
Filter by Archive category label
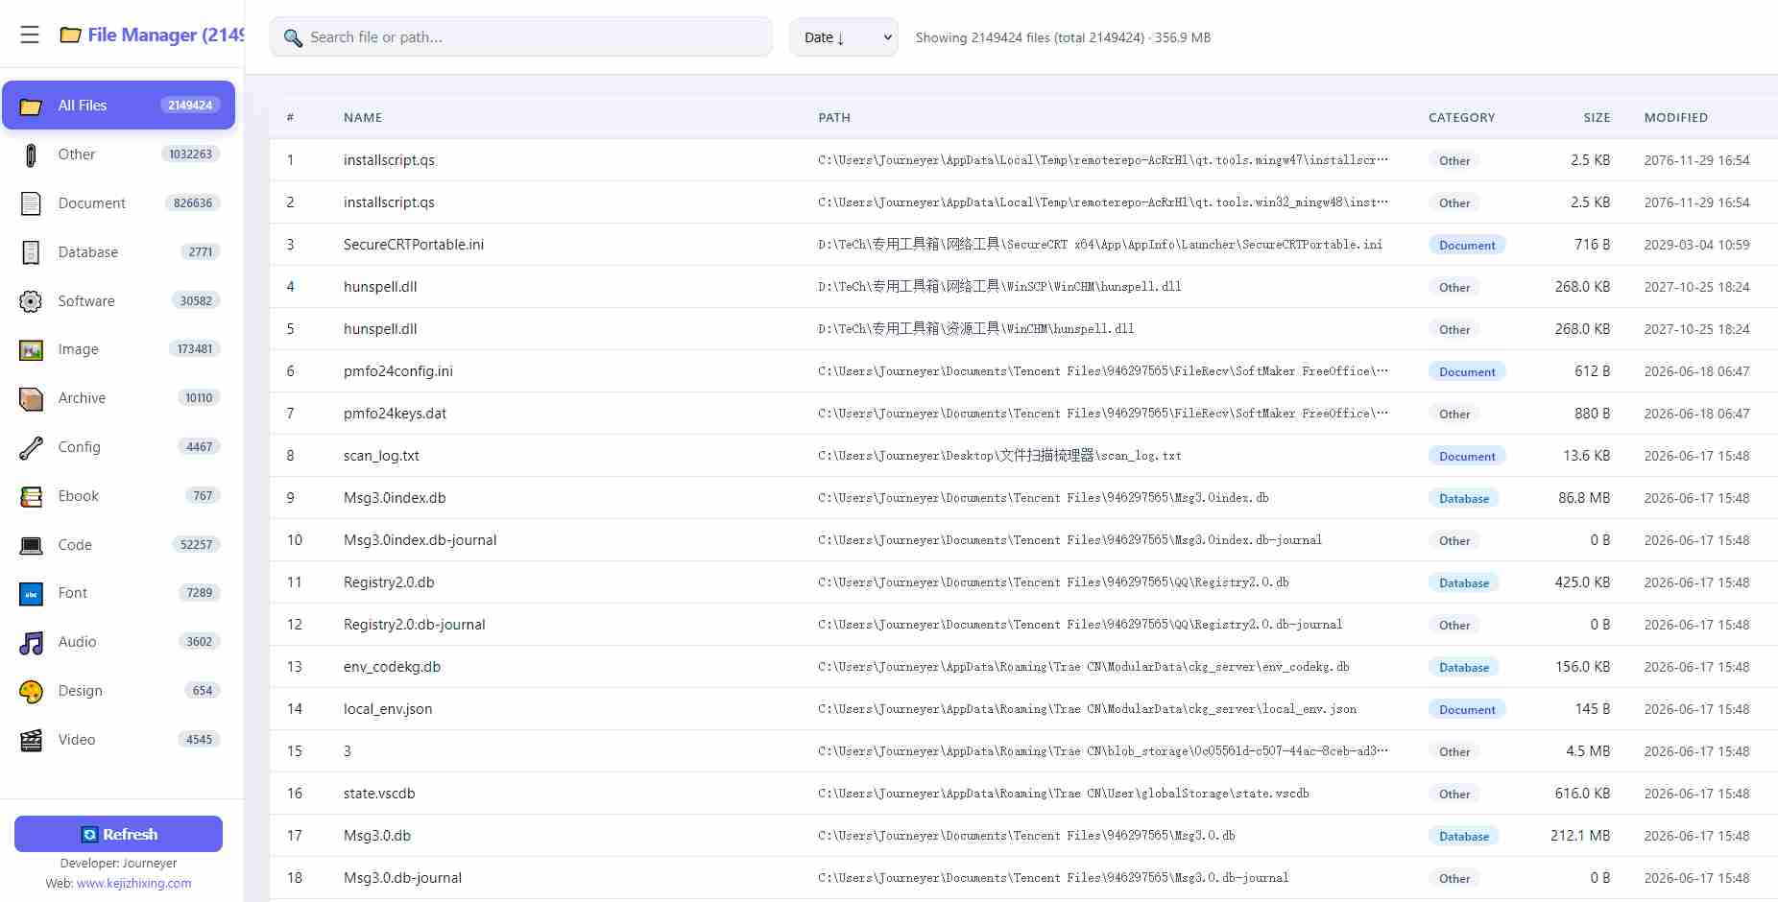point(82,398)
